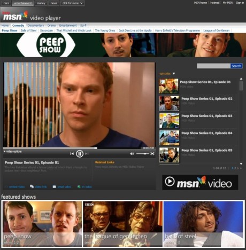Click the news top navigation button
Screen dimensions: 246x250
53,3
